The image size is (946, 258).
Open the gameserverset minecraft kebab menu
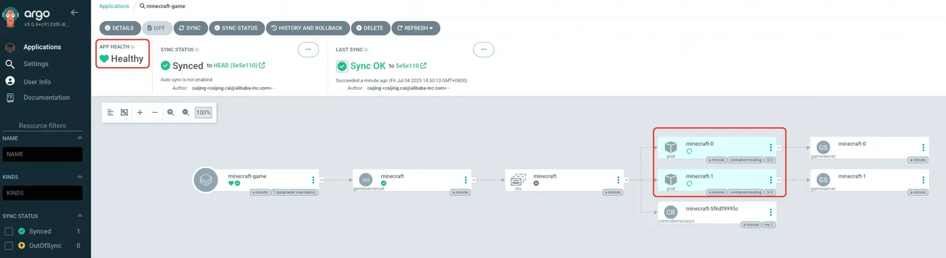(x=466, y=180)
